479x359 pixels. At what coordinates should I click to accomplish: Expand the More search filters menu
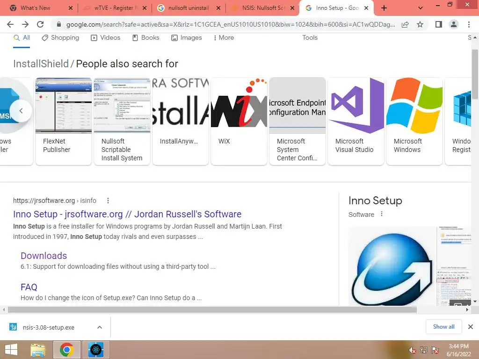click(224, 38)
